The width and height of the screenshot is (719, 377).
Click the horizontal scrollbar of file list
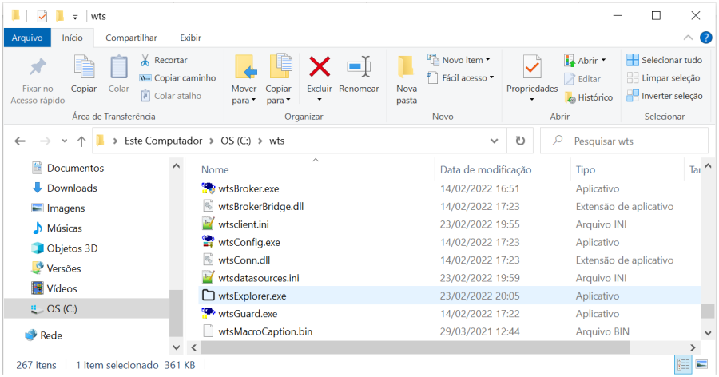(x=415, y=347)
